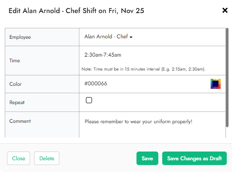This screenshot has height=172, width=232.
Task: Click the caret arrow beside Alan Arnold - Chef
Action: [x=131, y=37]
